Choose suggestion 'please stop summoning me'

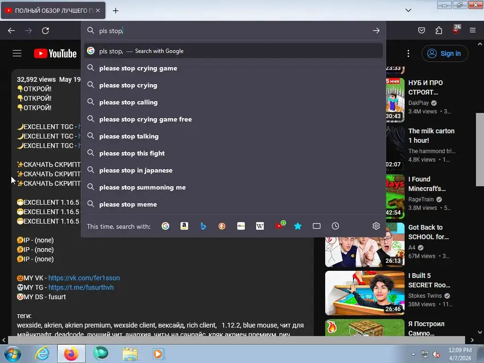coord(233,187)
